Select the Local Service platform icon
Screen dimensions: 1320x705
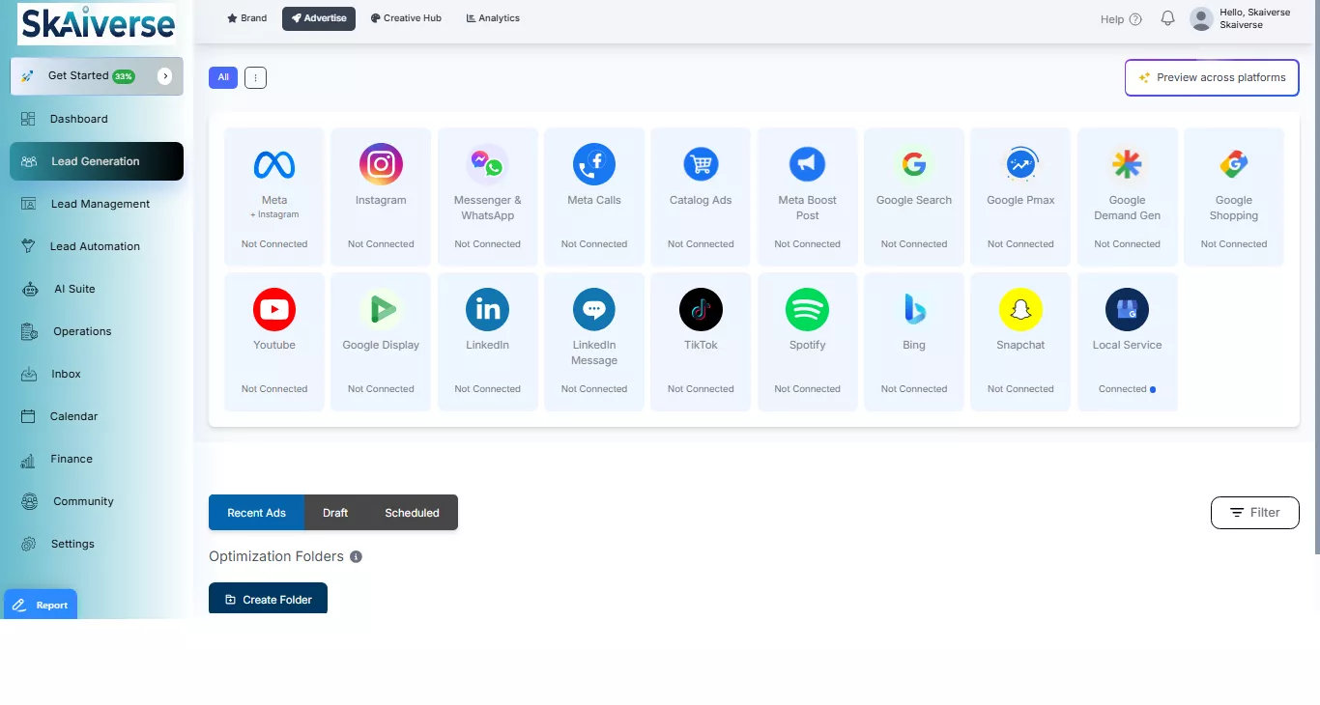pos(1127,310)
